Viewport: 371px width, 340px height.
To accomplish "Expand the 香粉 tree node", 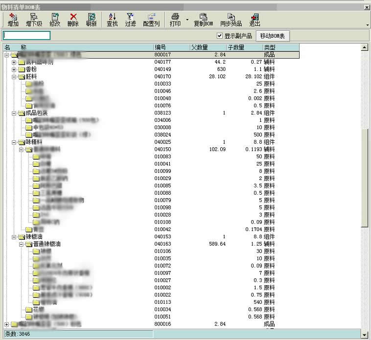I will click(x=14, y=69).
